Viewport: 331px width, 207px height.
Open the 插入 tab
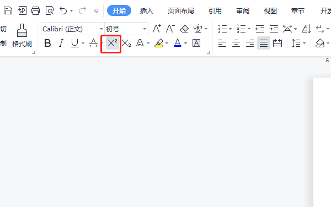click(147, 10)
